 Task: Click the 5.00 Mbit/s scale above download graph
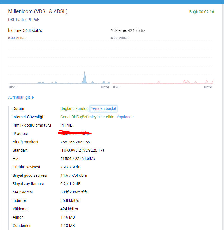tap(16, 38)
